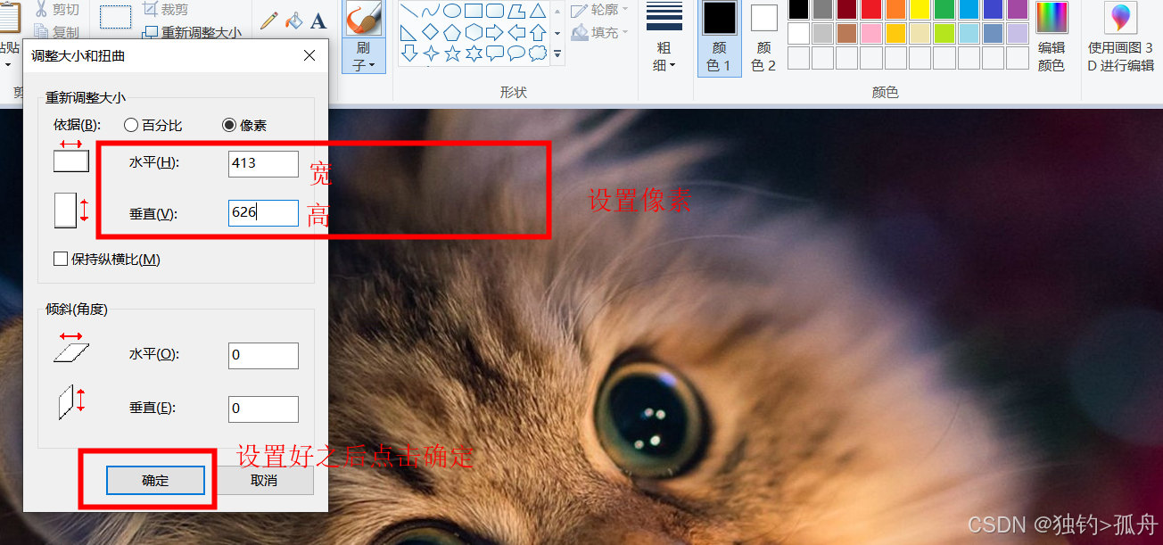Choose the orange color swatch
The height and width of the screenshot is (545, 1163).
(896, 9)
